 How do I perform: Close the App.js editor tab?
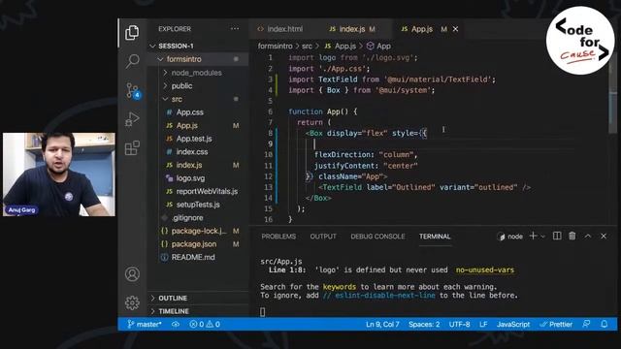(x=455, y=29)
